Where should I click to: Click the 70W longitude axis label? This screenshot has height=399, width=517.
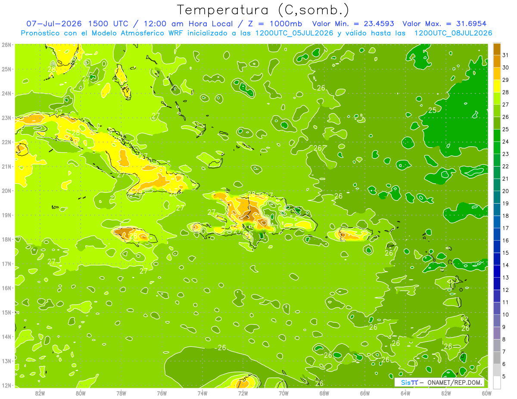pyautogui.click(x=283, y=393)
